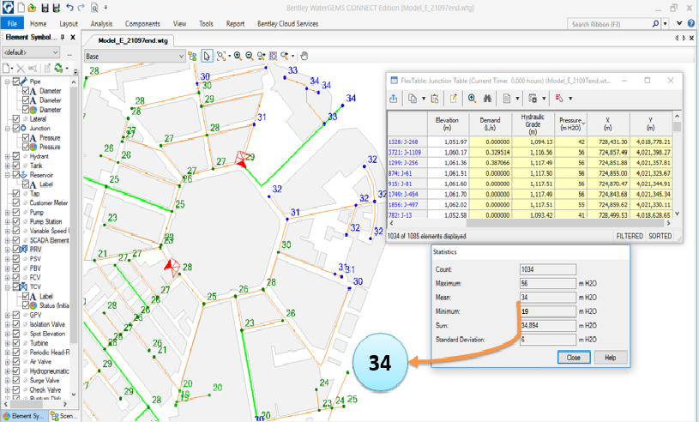Viewport: 699px width, 422px height.
Task: Open the File menu
Action: click(12, 24)
